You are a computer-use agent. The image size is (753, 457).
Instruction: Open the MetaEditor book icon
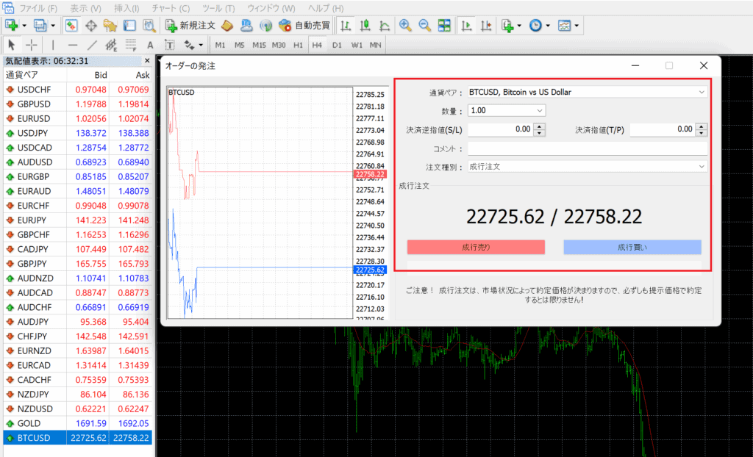(227, 25)
